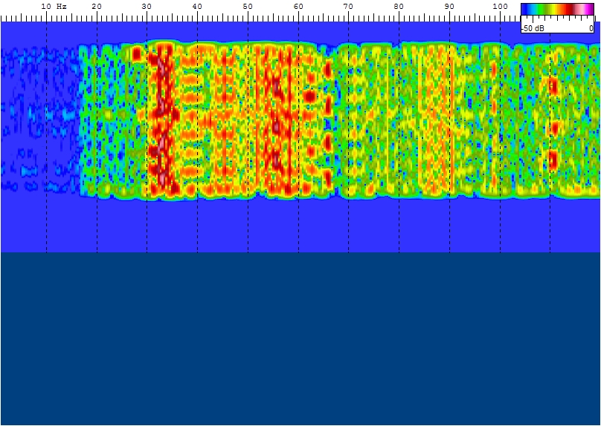601x426 pixels.
Task: Click the 10 Hz label on frequency ruler
Action: pyautogui.click(x=54, y=7)
